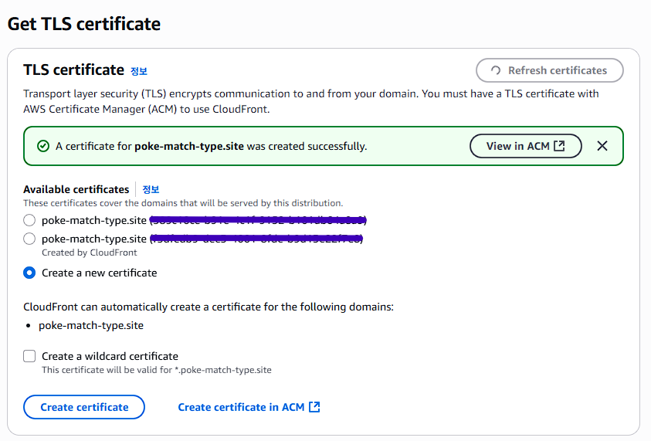The width and height of the screenshot is (651, 441).
Task: Select the certificate created by CloudFront
Action: tap(29, 239)
